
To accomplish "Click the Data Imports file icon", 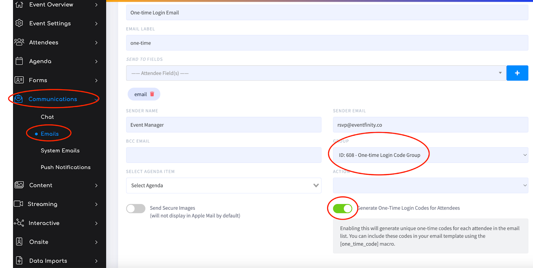I will click(x=19, y=260).
